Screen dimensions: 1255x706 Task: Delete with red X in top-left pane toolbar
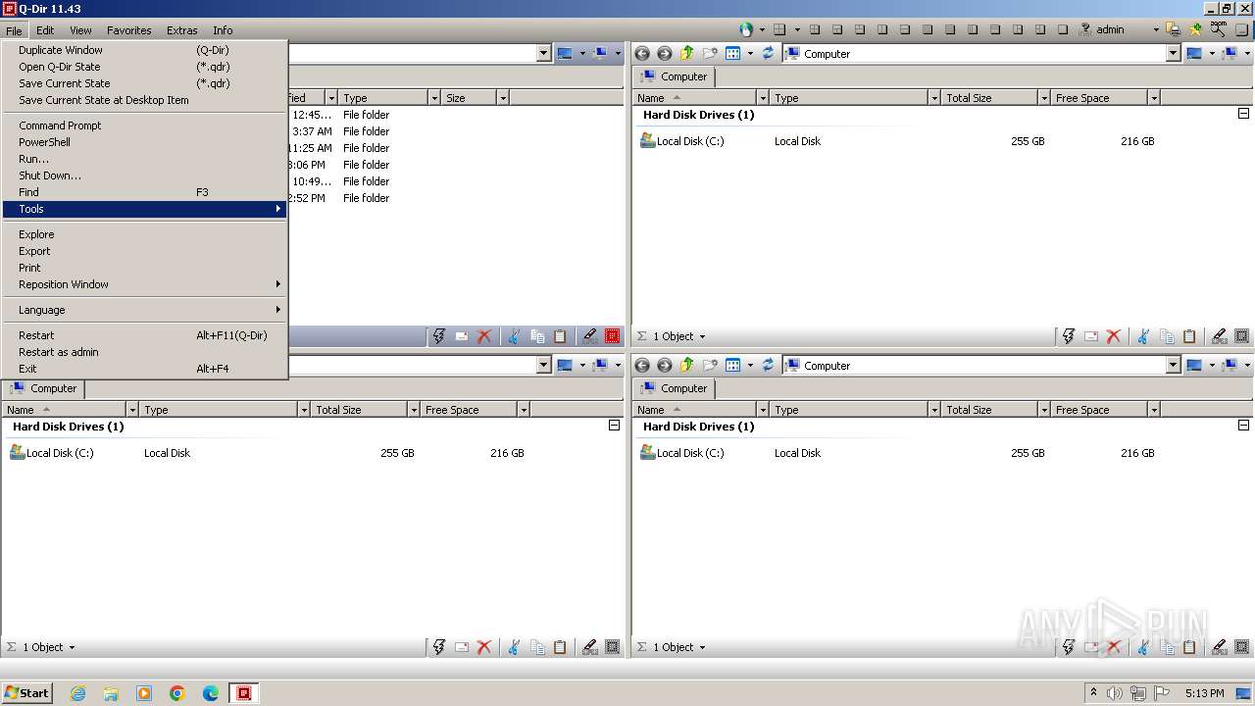click(484, 336)
